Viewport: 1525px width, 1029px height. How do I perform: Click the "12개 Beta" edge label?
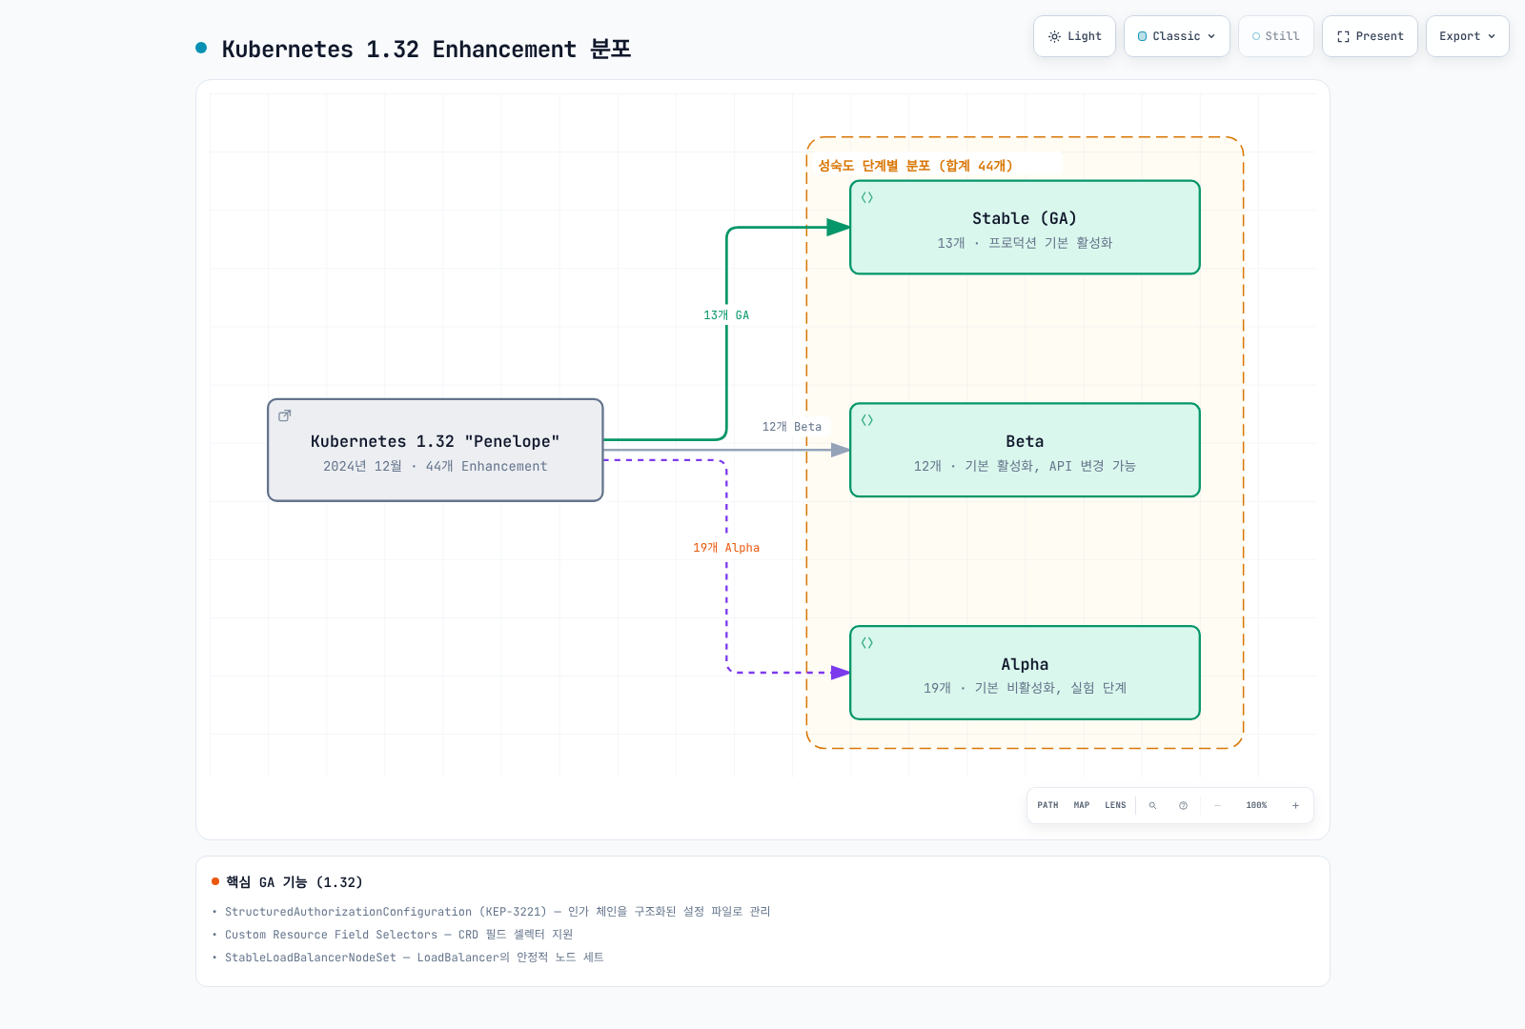(791, 427)
